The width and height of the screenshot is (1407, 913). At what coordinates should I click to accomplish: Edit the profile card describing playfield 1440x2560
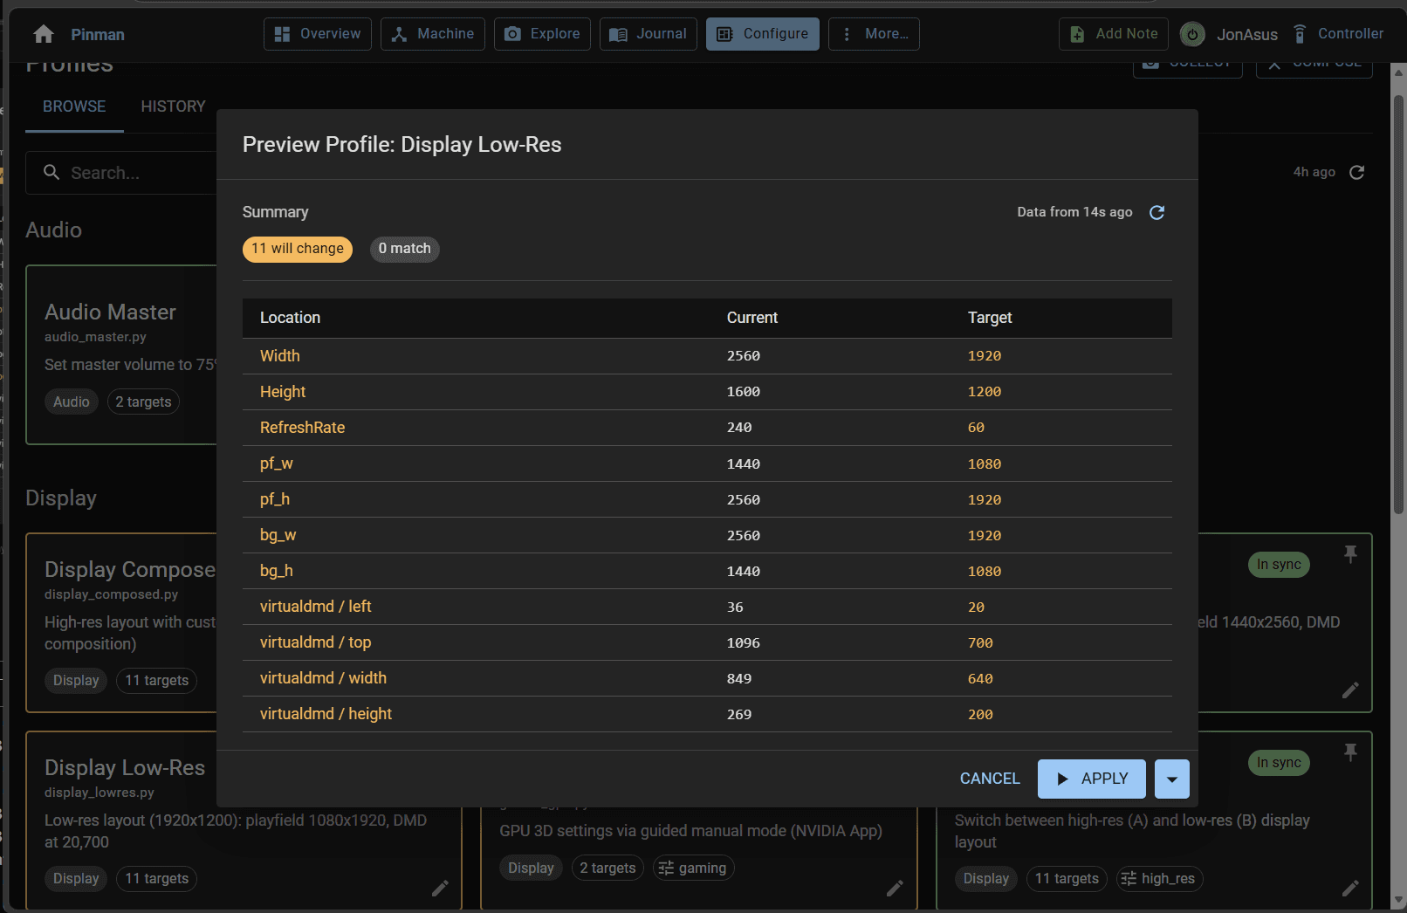coord(1350,690)
